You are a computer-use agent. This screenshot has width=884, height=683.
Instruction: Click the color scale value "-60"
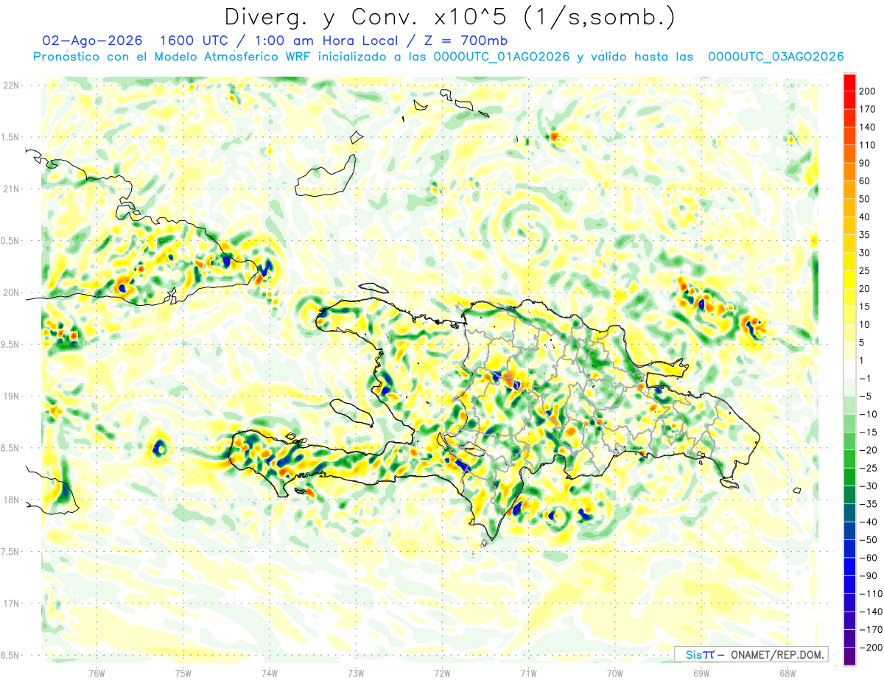pyautogui.click(x=868, y=558)
